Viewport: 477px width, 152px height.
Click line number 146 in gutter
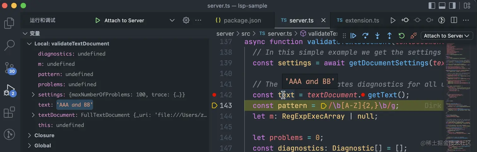(226, 137)
